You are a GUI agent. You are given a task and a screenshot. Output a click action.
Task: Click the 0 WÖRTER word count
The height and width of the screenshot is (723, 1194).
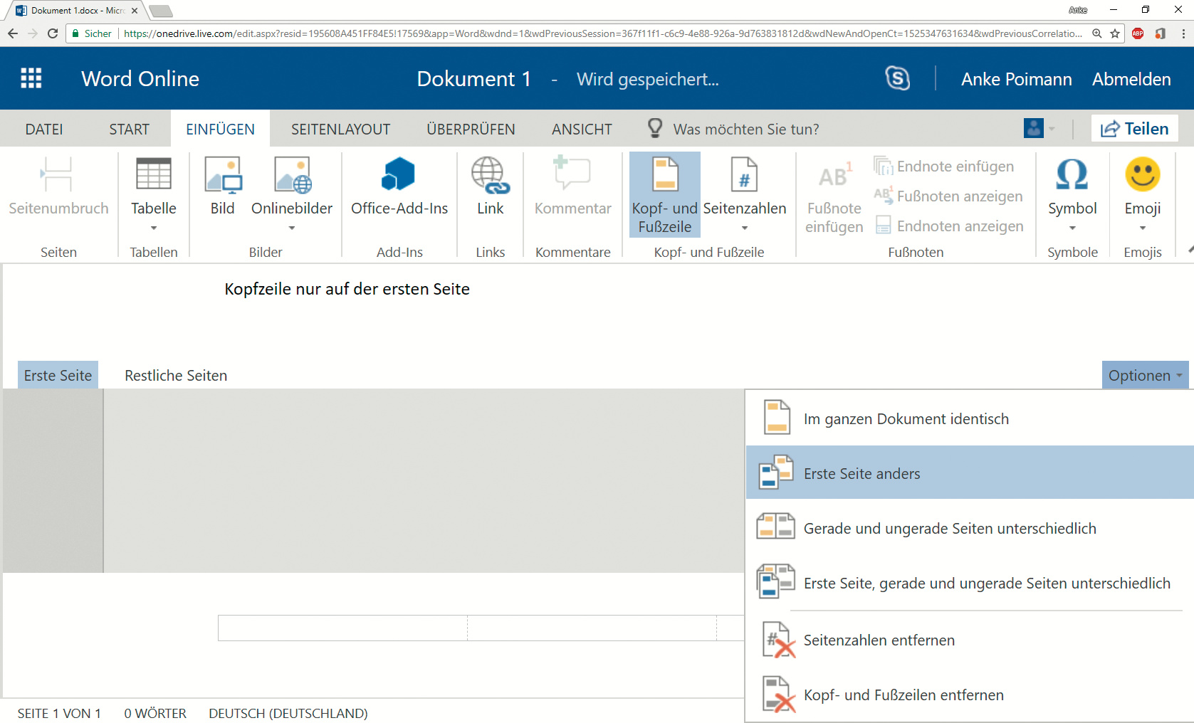(x=155, y=713)
